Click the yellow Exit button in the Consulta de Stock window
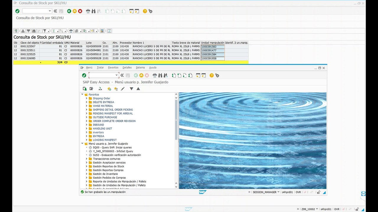The image size is (378, 212). [75, 11]
